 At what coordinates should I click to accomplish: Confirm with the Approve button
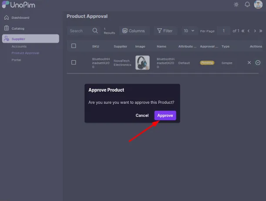(x=165, y=116)
